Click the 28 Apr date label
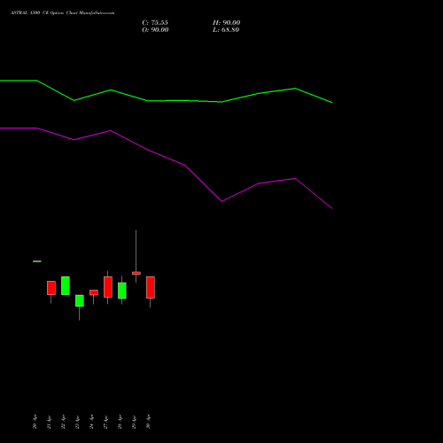Screen dimensions: 443x443 (x=120, y=422)
